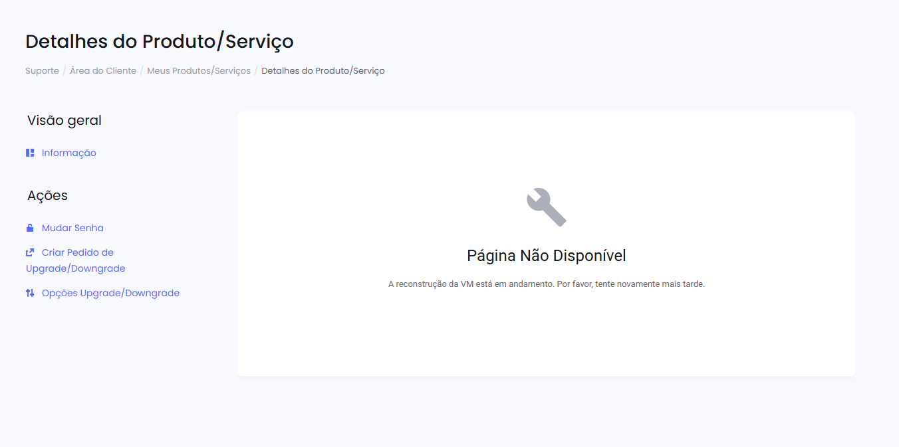Click the external-link icon beside Criar Pedido

tap(30, 252)
